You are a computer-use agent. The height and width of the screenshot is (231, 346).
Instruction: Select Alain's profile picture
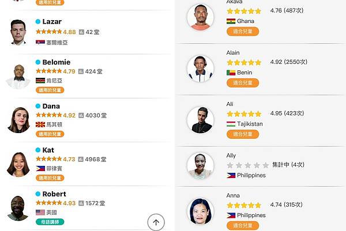pos(200,69)
